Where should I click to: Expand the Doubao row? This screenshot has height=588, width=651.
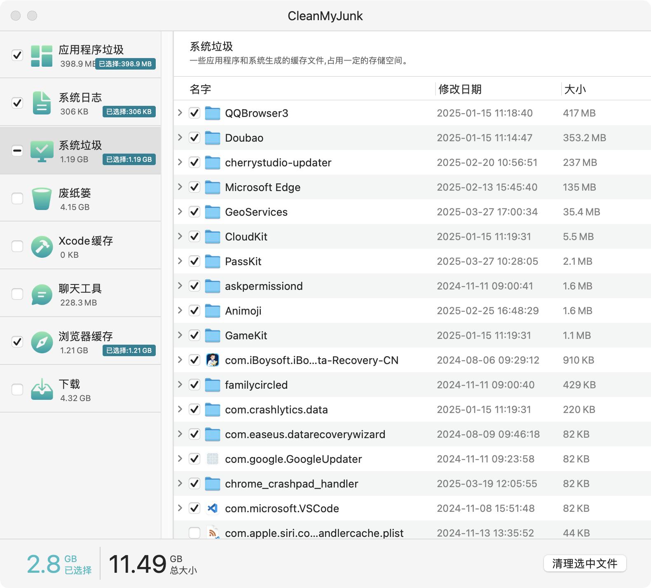[x=180, y=137]
